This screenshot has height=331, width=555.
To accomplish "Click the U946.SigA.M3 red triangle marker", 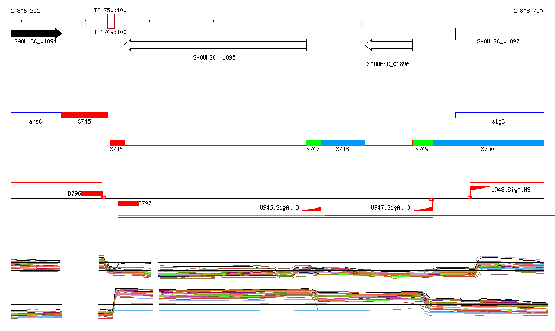I will (311, 209).
